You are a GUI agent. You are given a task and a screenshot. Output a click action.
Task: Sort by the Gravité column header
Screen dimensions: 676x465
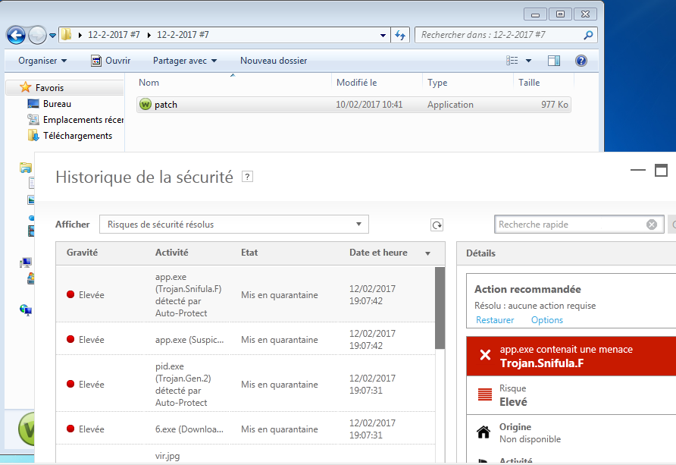click(x=82, y=253)
